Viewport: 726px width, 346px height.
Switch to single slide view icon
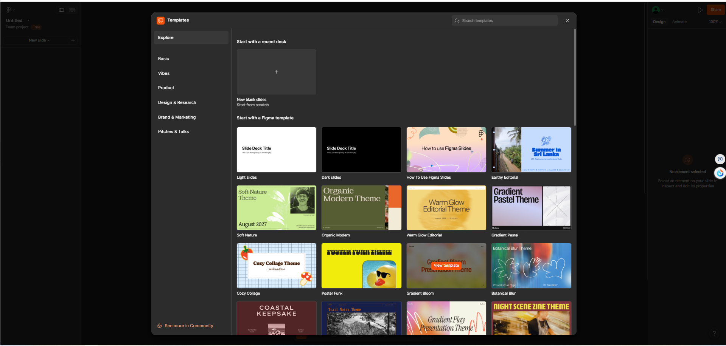tap(61, 10)
